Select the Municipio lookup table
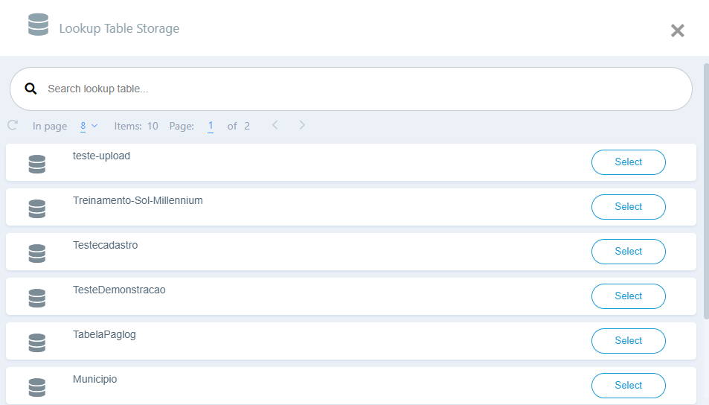709x405 pixels. coord(628,386)
